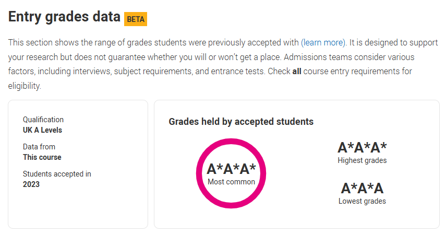Click the A*A*A* Highest grades value
446x234 pixels.
[362, 147]
